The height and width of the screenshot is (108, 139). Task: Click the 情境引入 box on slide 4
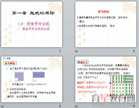tap(82, 62)
